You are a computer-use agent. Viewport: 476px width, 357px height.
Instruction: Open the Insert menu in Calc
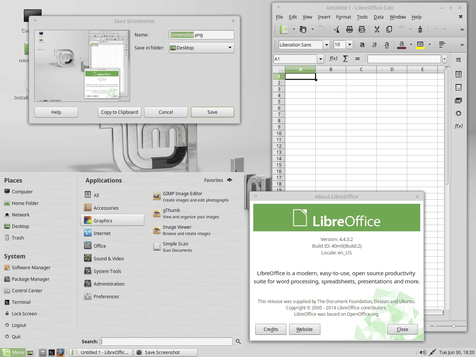tap(324, 17)
